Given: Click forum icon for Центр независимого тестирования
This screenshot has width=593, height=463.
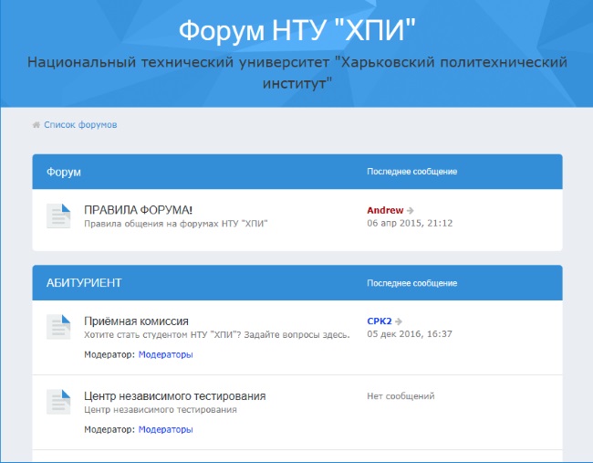Looking at the screenshot, I should pyautogui.click(x=58, y=402).
